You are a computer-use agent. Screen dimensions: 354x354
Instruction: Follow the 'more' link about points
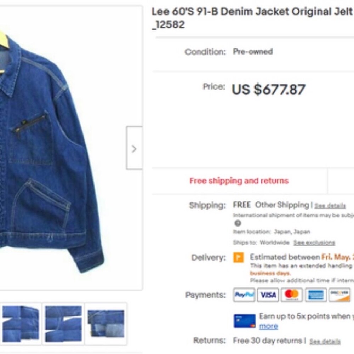[x=268, y=326]
